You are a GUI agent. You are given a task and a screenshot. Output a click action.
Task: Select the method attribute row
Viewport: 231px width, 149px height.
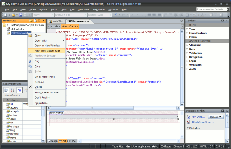tap(22, 134)
